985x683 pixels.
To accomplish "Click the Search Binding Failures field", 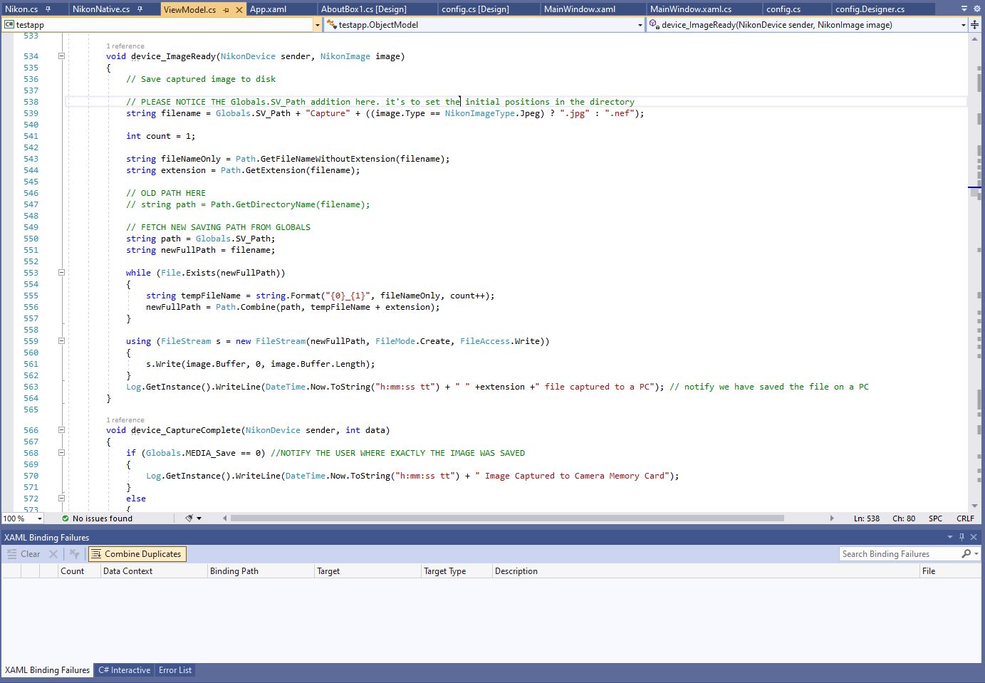I will tap(900, 554).
